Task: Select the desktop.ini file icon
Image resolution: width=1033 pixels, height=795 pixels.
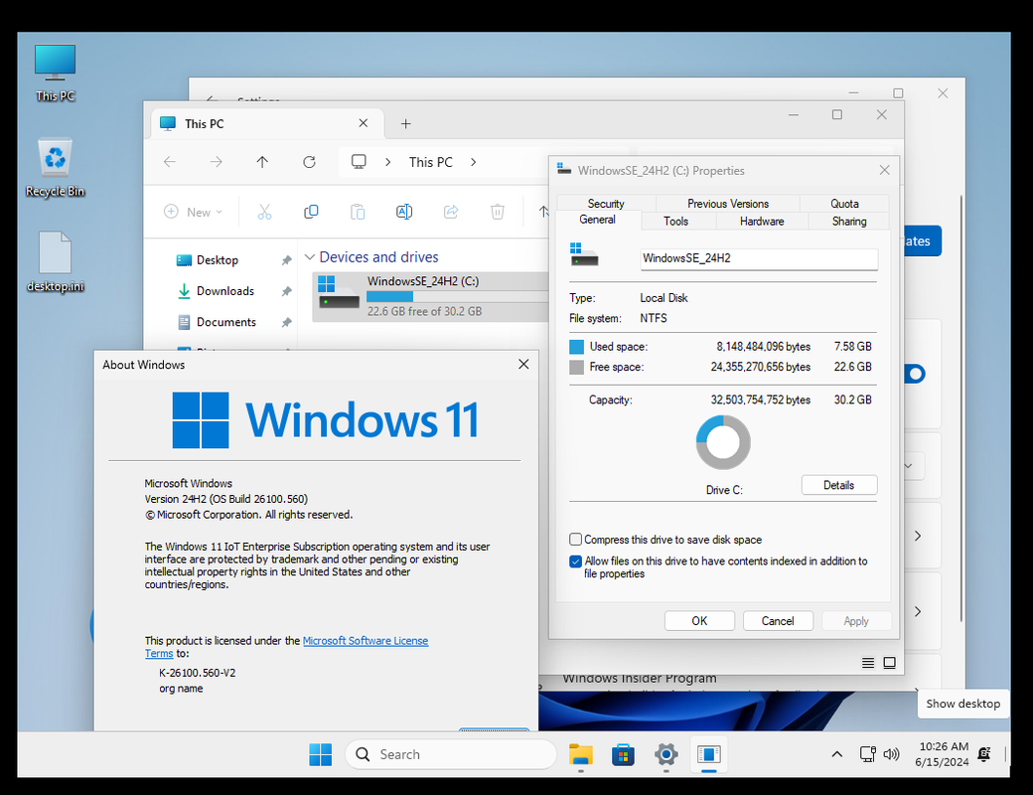Action: (x=55, y=261)
